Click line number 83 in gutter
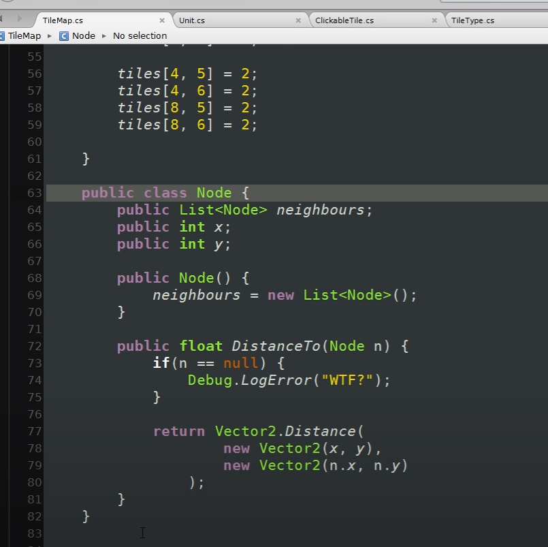 tap(34, 533)
